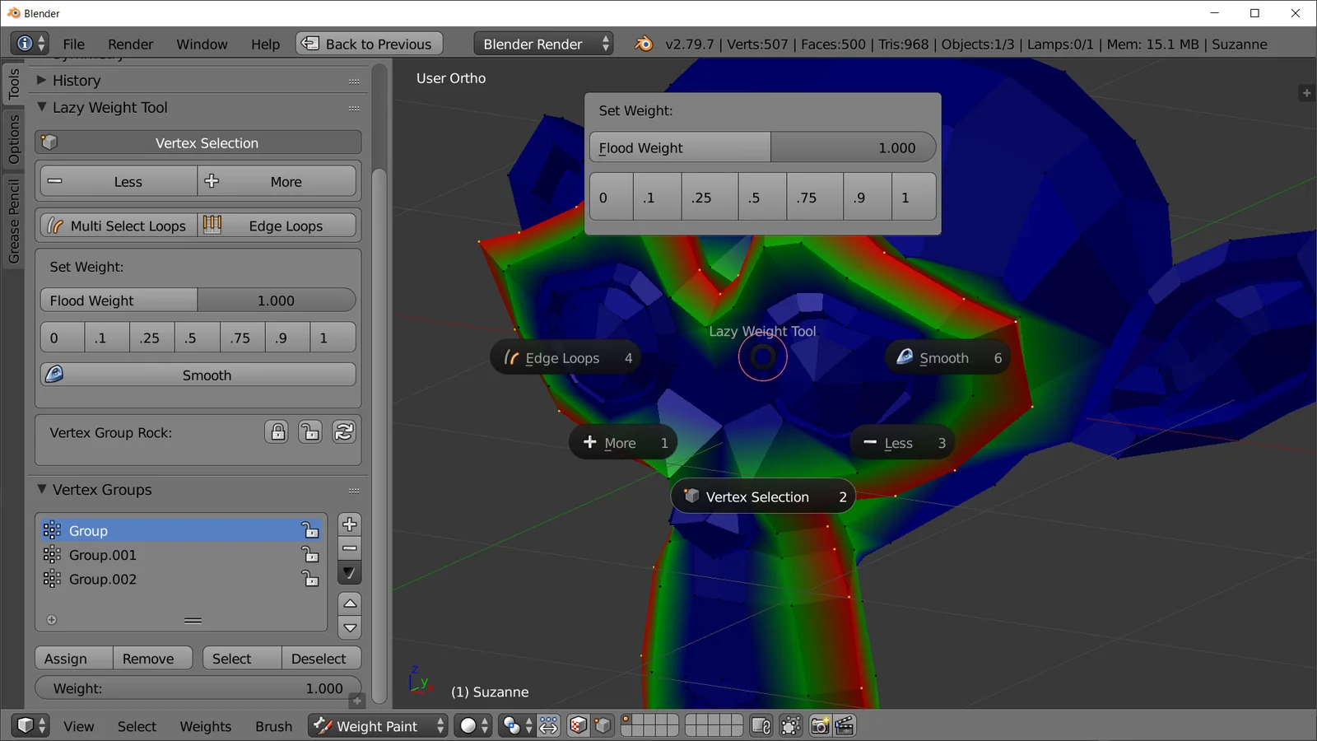Screen dimensions: 1317x741
Task: Click the move vertex group up arrow icon
Action: click(349, 603)
